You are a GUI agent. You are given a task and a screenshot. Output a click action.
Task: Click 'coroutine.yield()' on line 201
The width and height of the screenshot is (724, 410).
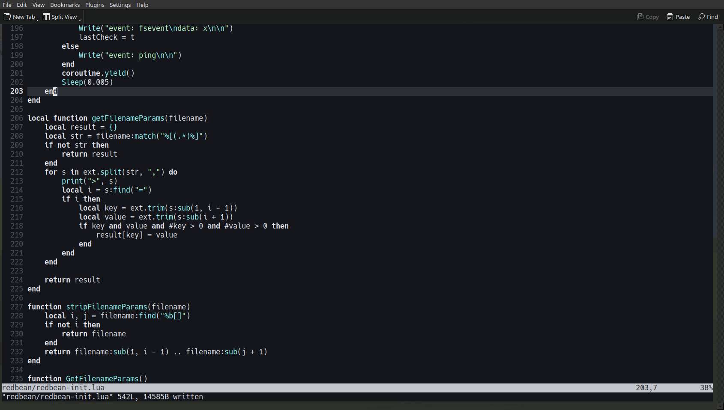pos(98,73)
